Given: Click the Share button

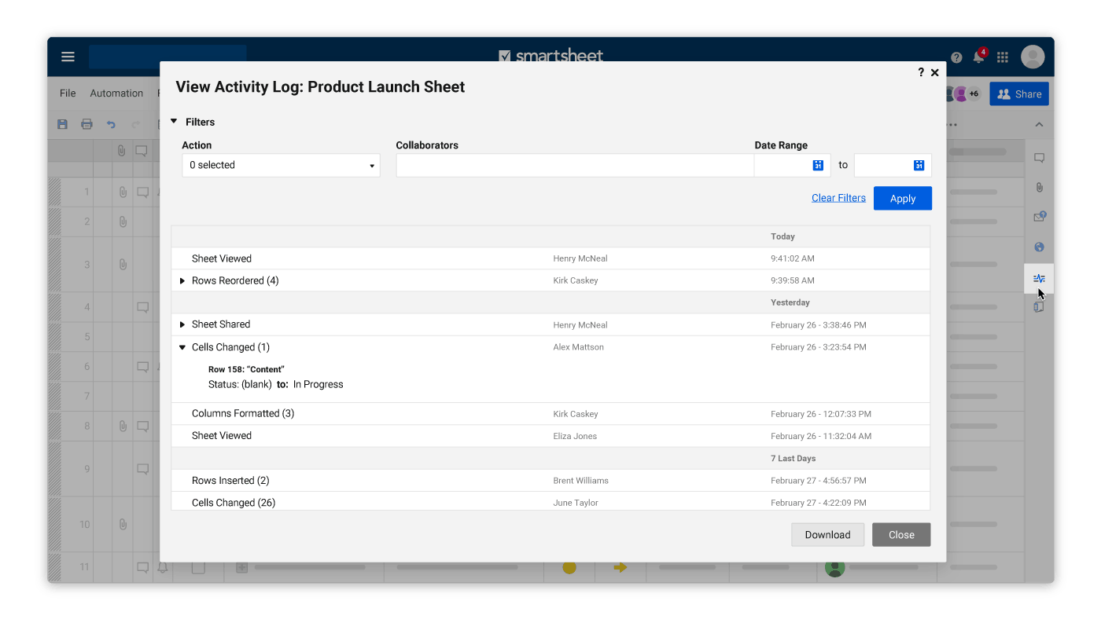Looking at the screenshot, I should [1019, 94].
